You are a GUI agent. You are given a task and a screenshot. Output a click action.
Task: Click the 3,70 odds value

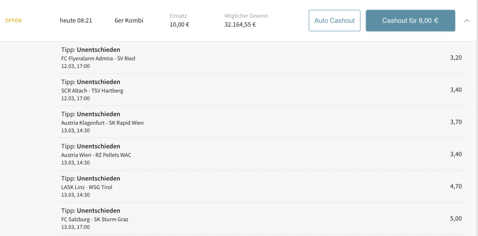pos(456,122)
